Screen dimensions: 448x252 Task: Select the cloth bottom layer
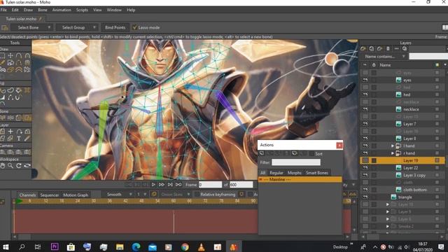[415, 190]
